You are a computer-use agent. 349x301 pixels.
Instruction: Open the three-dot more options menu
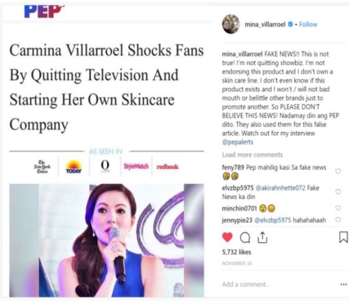[344, 285]
